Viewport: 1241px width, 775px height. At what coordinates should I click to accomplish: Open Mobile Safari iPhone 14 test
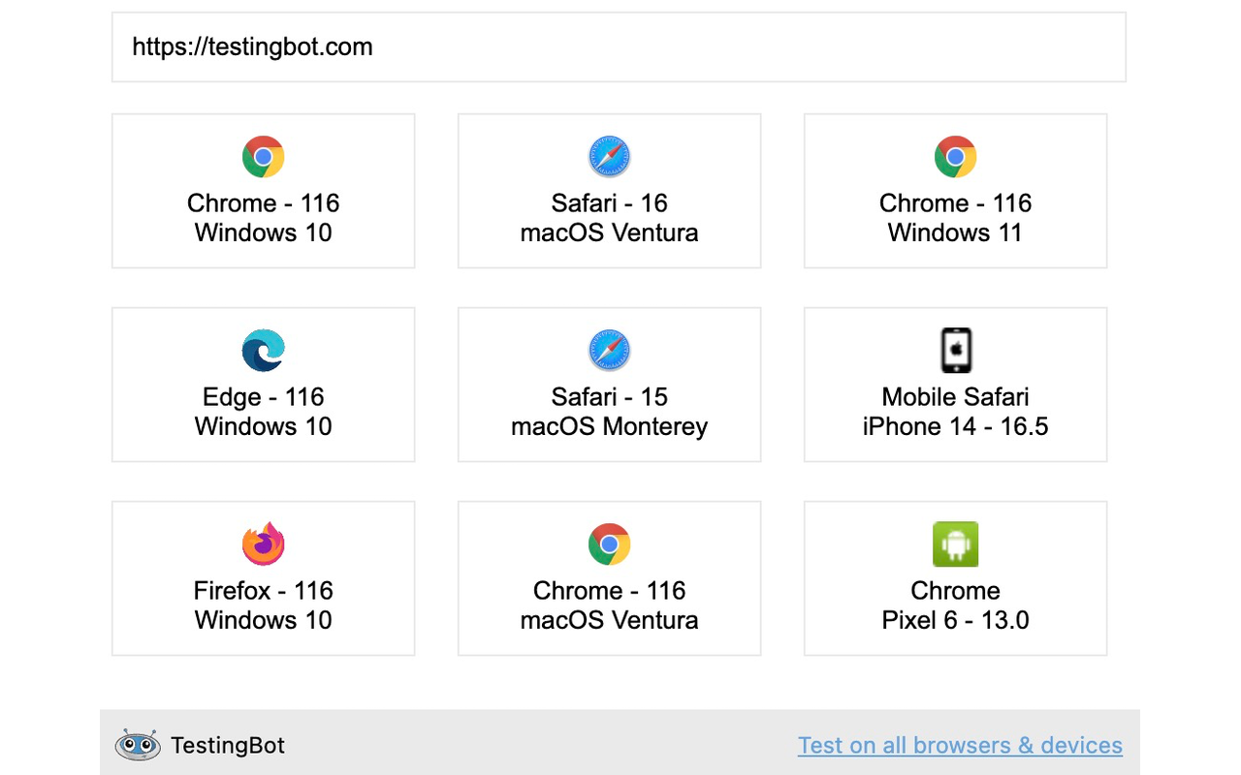[955, 385]
